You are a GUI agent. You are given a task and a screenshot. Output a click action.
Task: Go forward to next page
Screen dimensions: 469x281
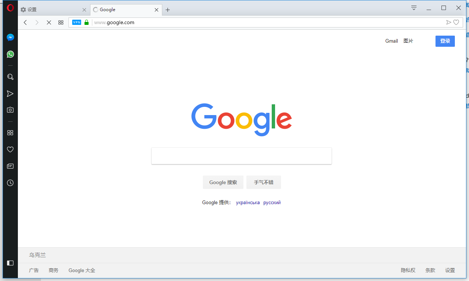(37, 22)
